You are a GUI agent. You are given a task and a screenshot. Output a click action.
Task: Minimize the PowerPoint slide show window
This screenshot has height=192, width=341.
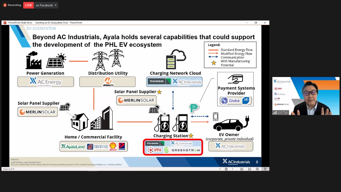coord(247,23)
